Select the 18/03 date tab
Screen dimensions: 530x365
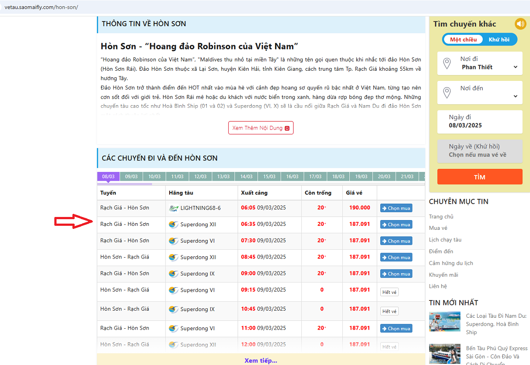point(338,176)
